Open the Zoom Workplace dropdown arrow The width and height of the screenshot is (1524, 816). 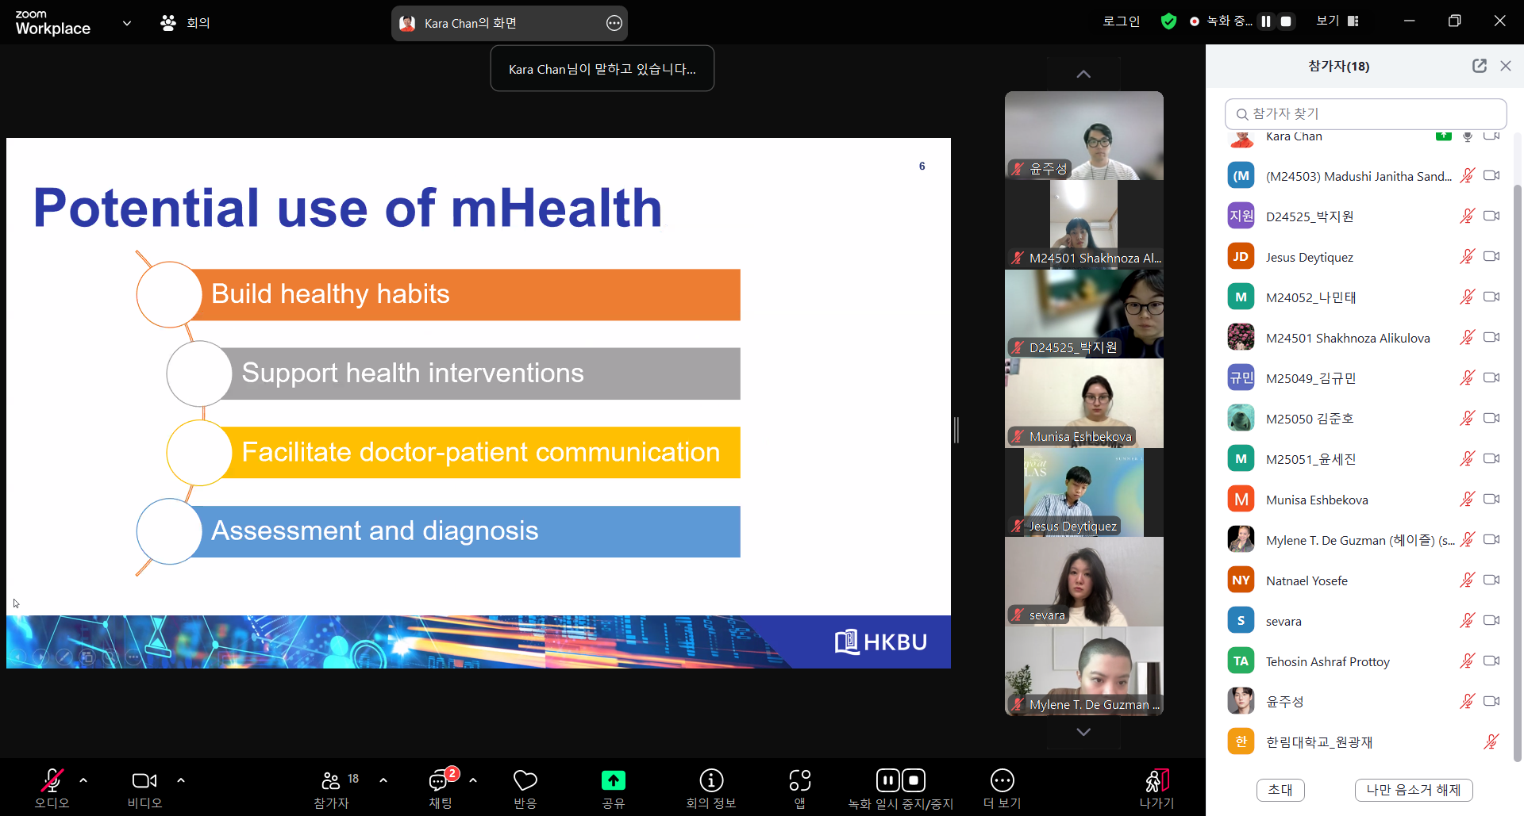(127, 23)
